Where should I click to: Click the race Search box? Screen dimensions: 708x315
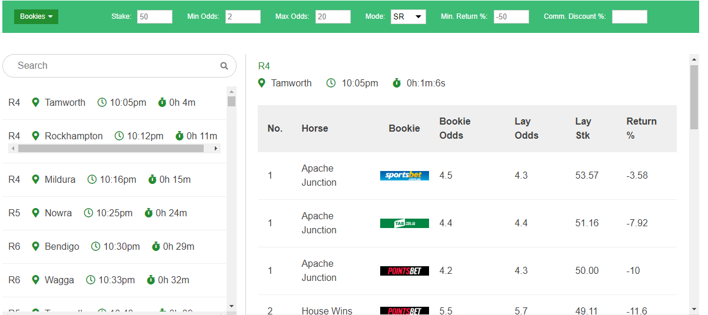[x=119, y=66]
